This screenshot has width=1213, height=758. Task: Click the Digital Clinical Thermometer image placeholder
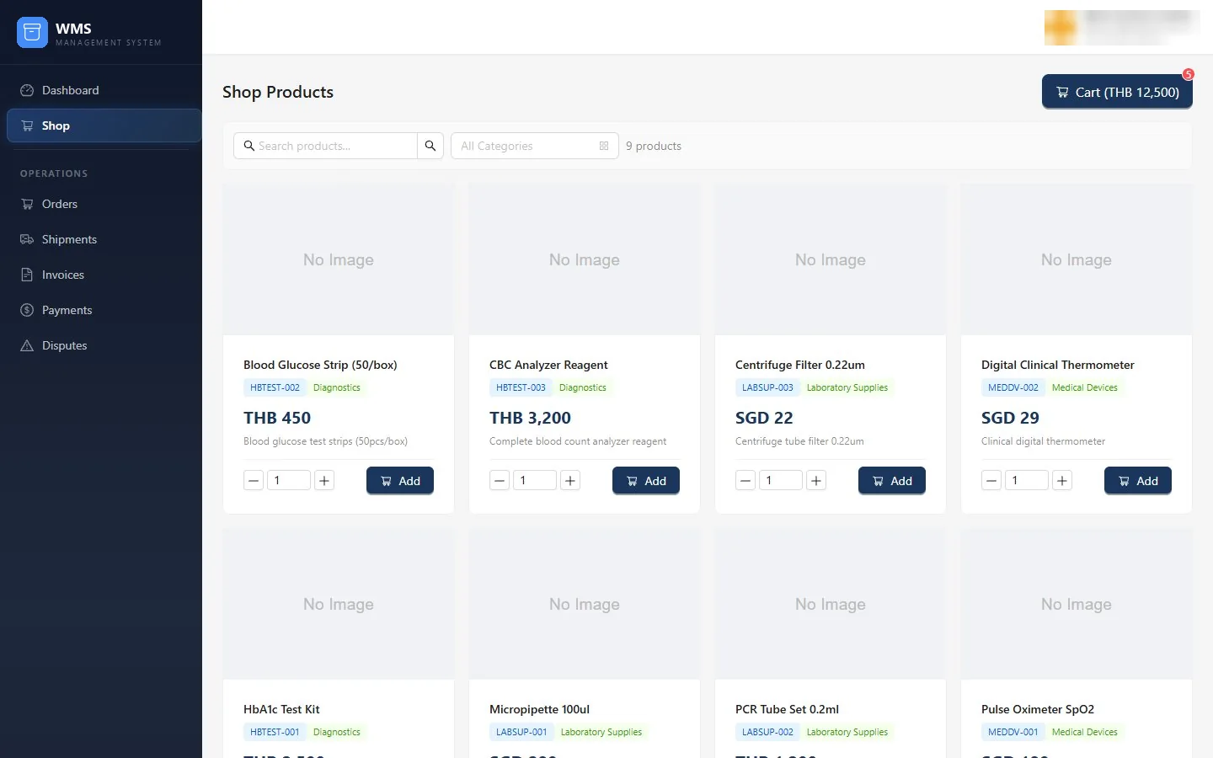click(1077, 260)
